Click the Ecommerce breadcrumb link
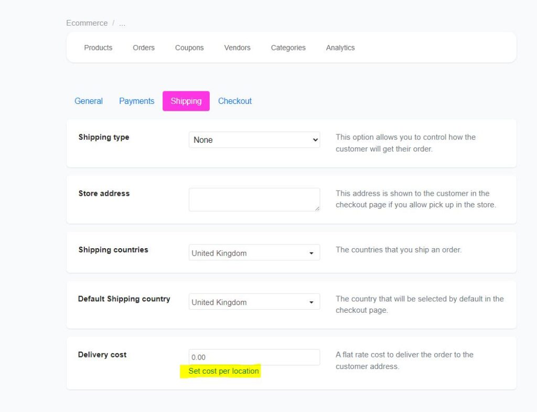The image size is (537, 412). click(87, 23)
